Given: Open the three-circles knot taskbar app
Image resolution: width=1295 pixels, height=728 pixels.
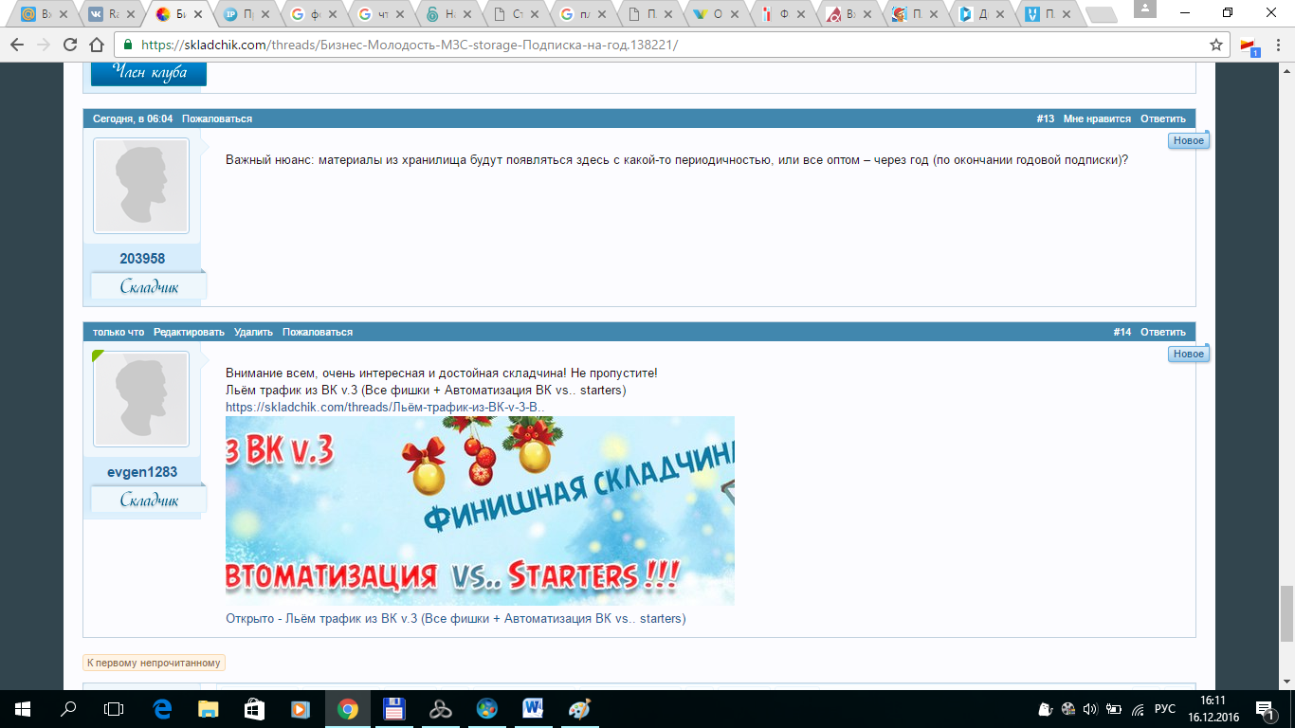Looking at the screenshot, I should 440,708.
